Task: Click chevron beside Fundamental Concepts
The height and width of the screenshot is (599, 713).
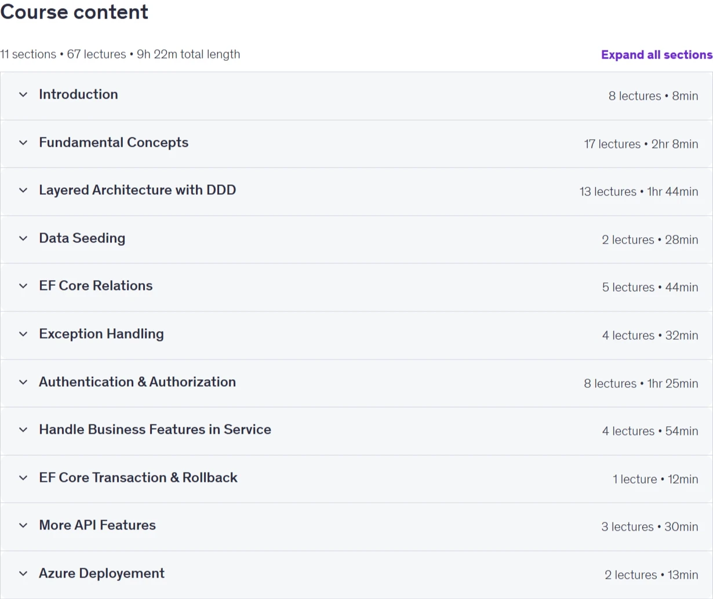Action: click(23, 143)
